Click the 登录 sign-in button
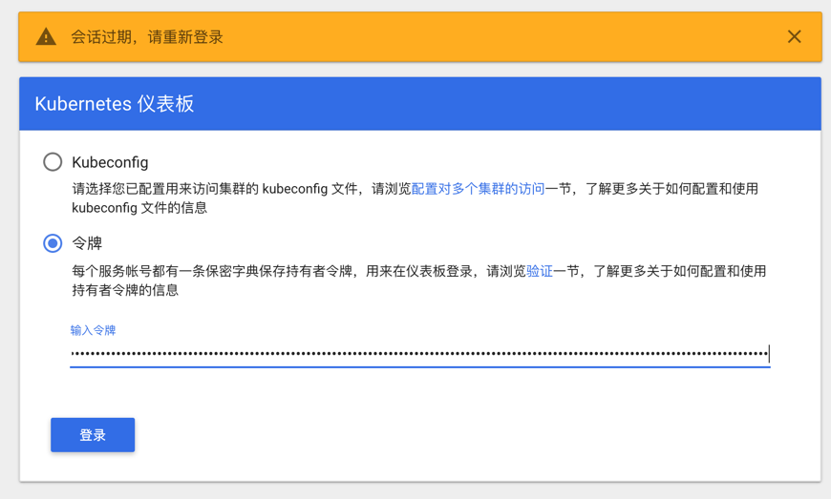Image resolution: width=831 pixels, height=499 pixels. (93, 435)
